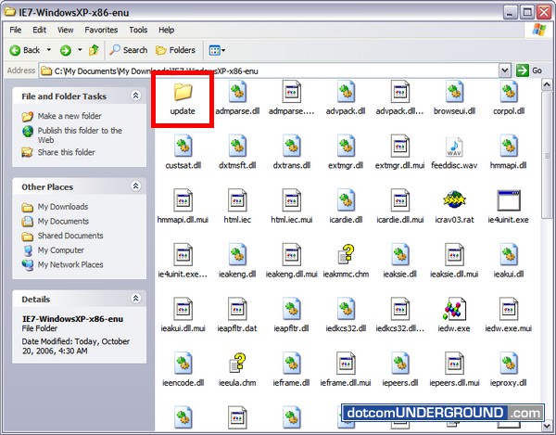Select the extmgr.dll file icon

[346, 146]
